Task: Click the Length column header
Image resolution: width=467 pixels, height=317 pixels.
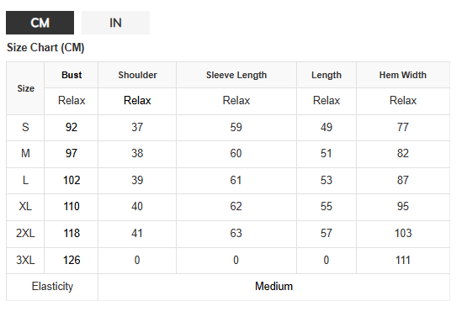Action: point(326,75)
